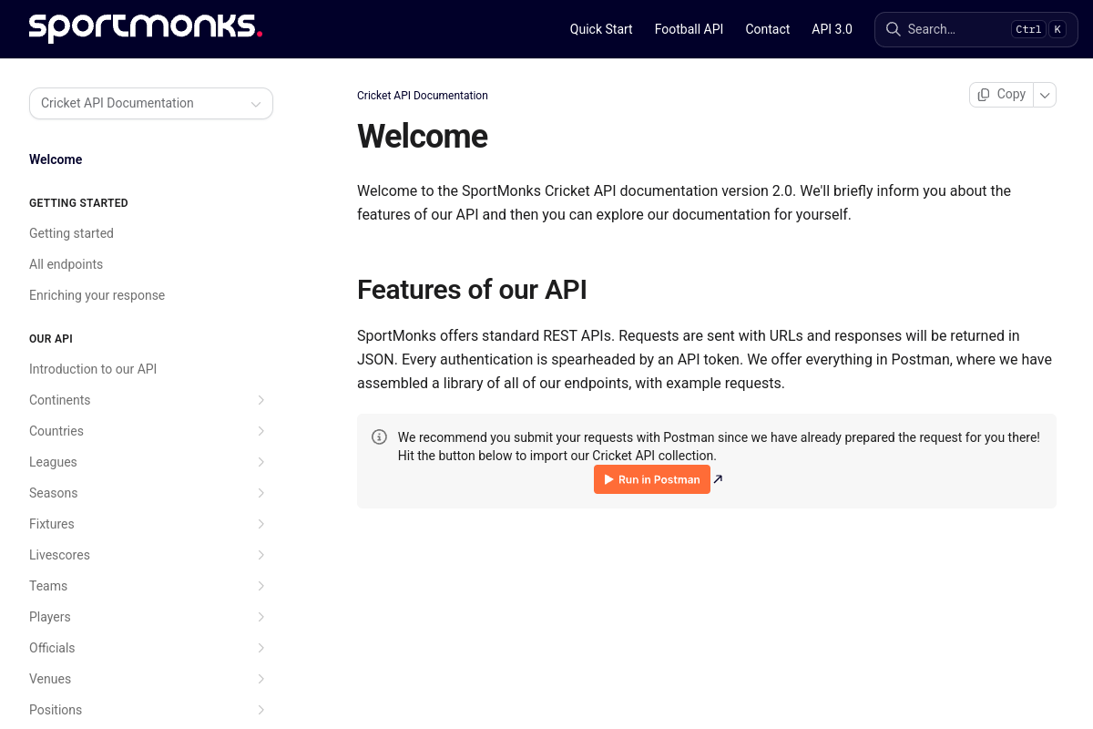Open Enriching your response page
Image resolution: width=1093 pixels, height=729 pixels.
pos(97,295)
